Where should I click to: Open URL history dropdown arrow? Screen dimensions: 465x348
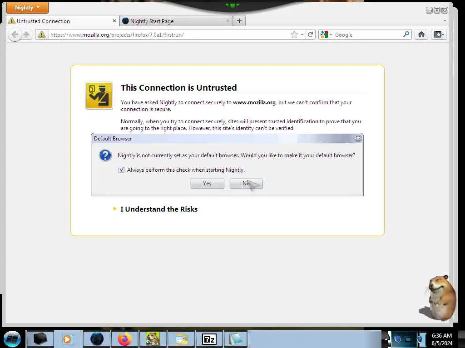point(302,34)
